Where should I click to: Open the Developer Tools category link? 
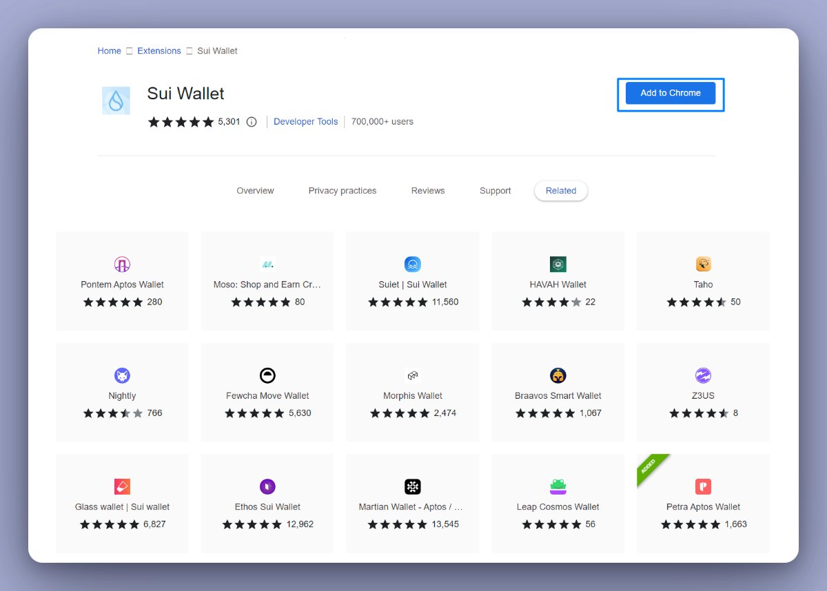click(x=306, y=122)
